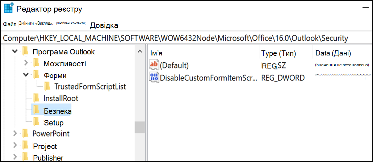The height and width of the screenshot is (162, 373).
Task: Select the Можливості folder icon
Action: coord(36,63)
